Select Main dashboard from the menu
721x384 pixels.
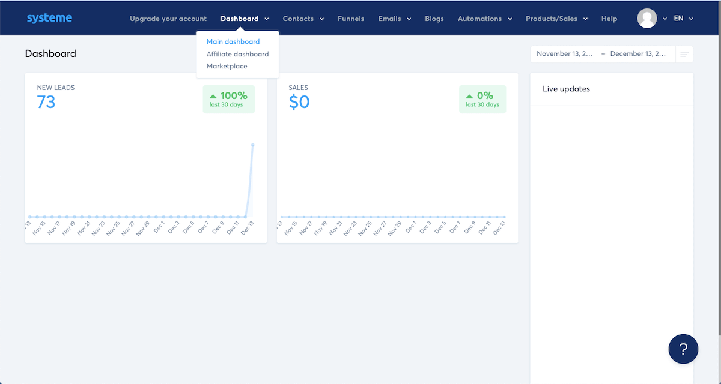pyautogui.click(x=233, y=42)
